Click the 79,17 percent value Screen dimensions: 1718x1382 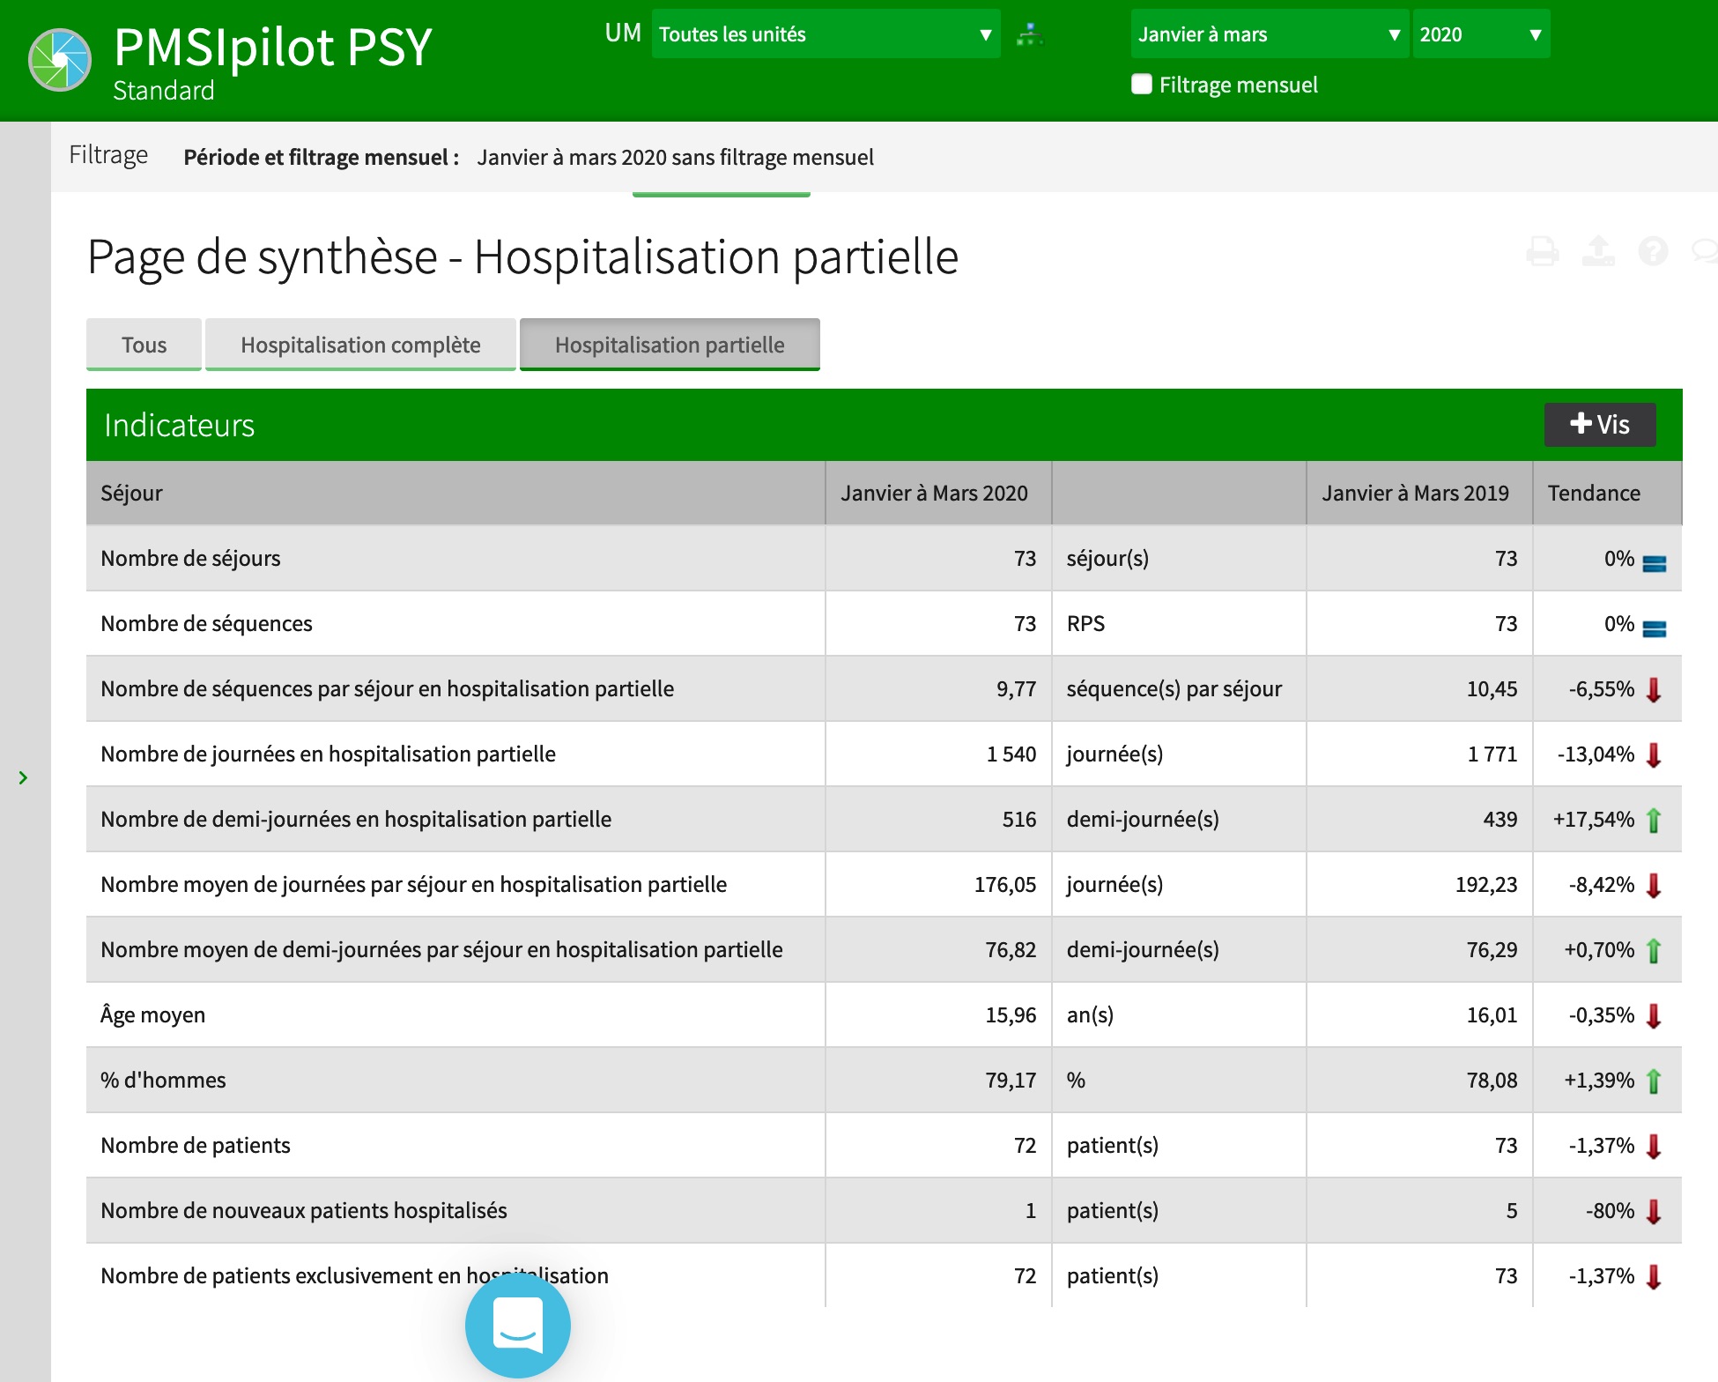click(1011, 1080)
